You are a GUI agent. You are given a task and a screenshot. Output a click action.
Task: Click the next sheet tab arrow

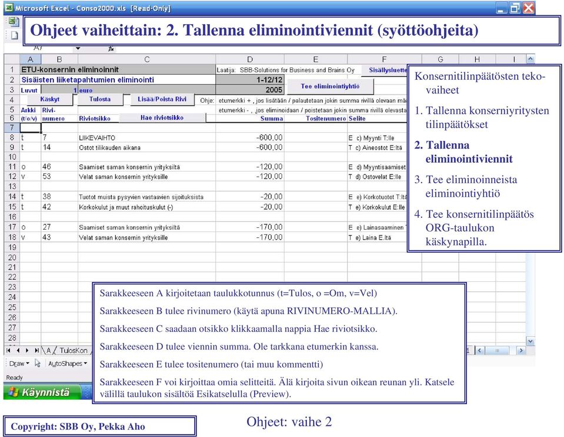click(27, 350)
